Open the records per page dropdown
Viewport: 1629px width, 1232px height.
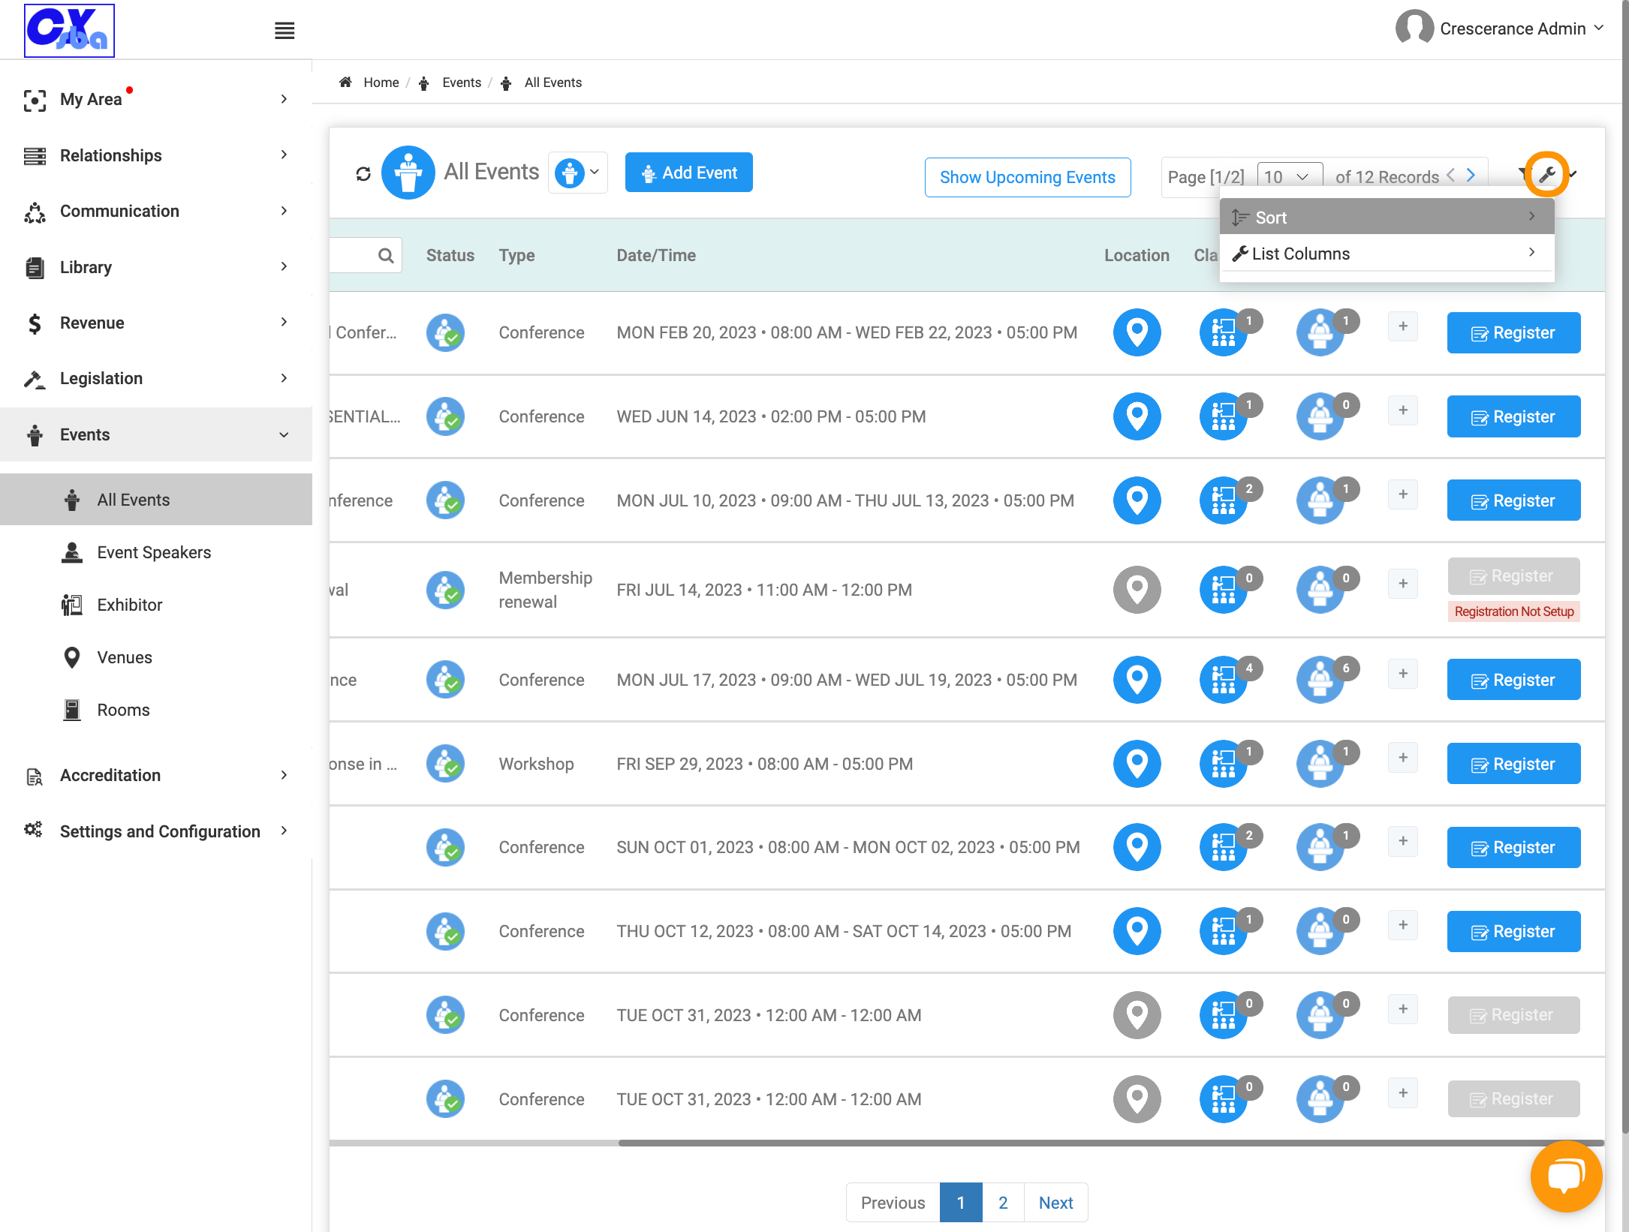[x=1289, y=177]
